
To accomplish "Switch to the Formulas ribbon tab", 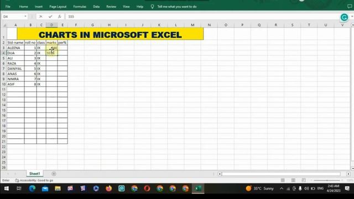I will [x=80, y=7].
